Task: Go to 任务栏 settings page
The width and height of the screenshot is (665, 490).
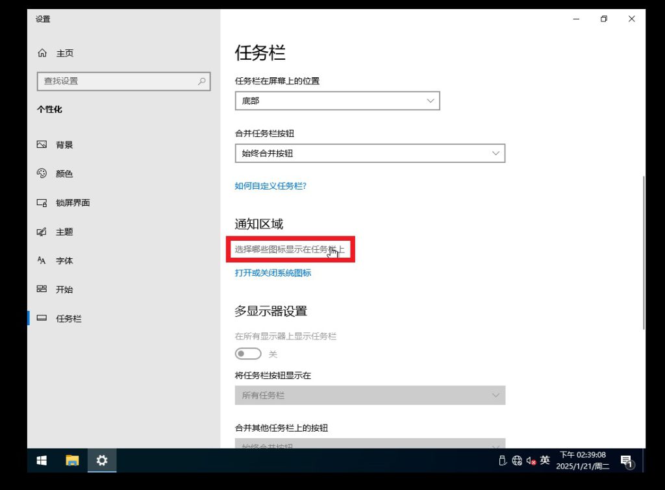Action: pos(68,319)
